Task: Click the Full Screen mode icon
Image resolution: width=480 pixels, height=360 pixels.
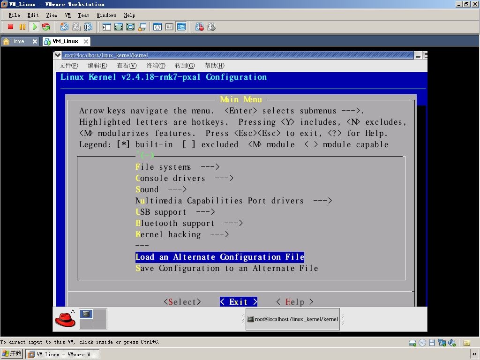Action: click(x=130, y=27)
